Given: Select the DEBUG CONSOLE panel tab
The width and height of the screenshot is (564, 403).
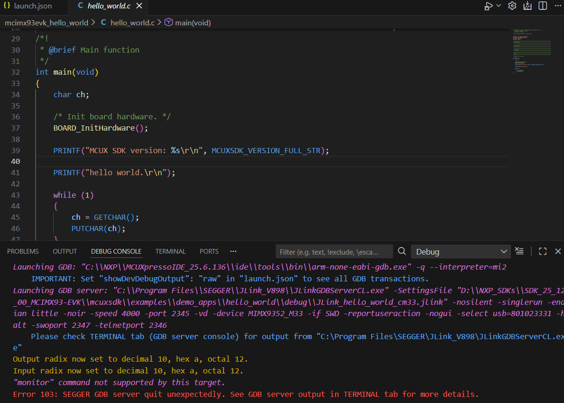Looking at the screenshot, I should 116,251.
